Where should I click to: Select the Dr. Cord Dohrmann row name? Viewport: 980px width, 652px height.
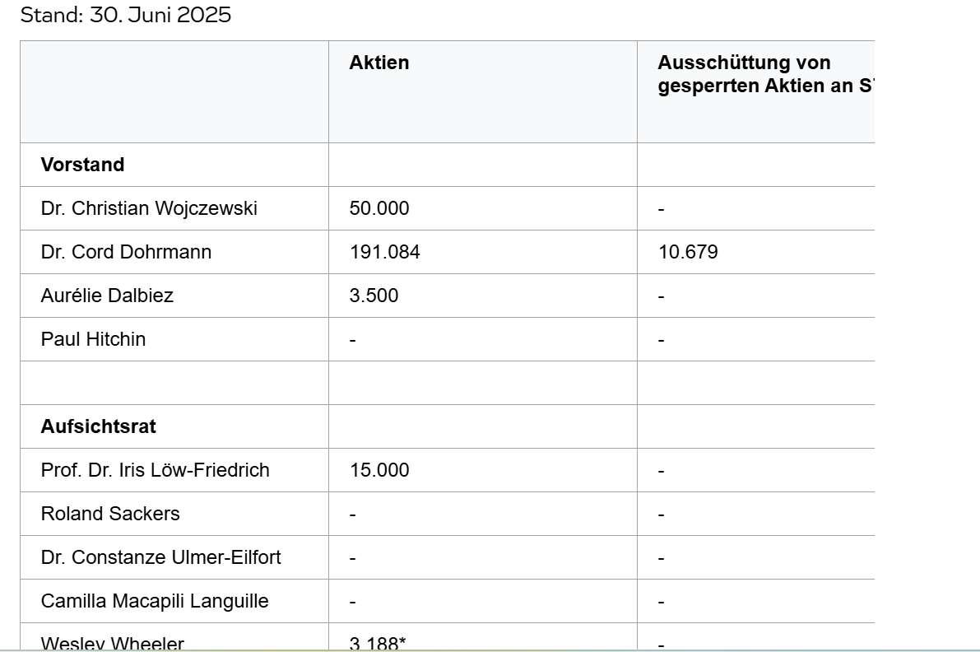pos(126,252)
